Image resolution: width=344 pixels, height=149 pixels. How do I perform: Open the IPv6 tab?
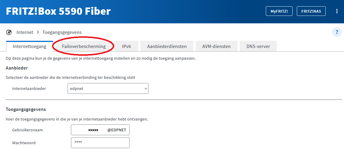[x=126, y=46]
